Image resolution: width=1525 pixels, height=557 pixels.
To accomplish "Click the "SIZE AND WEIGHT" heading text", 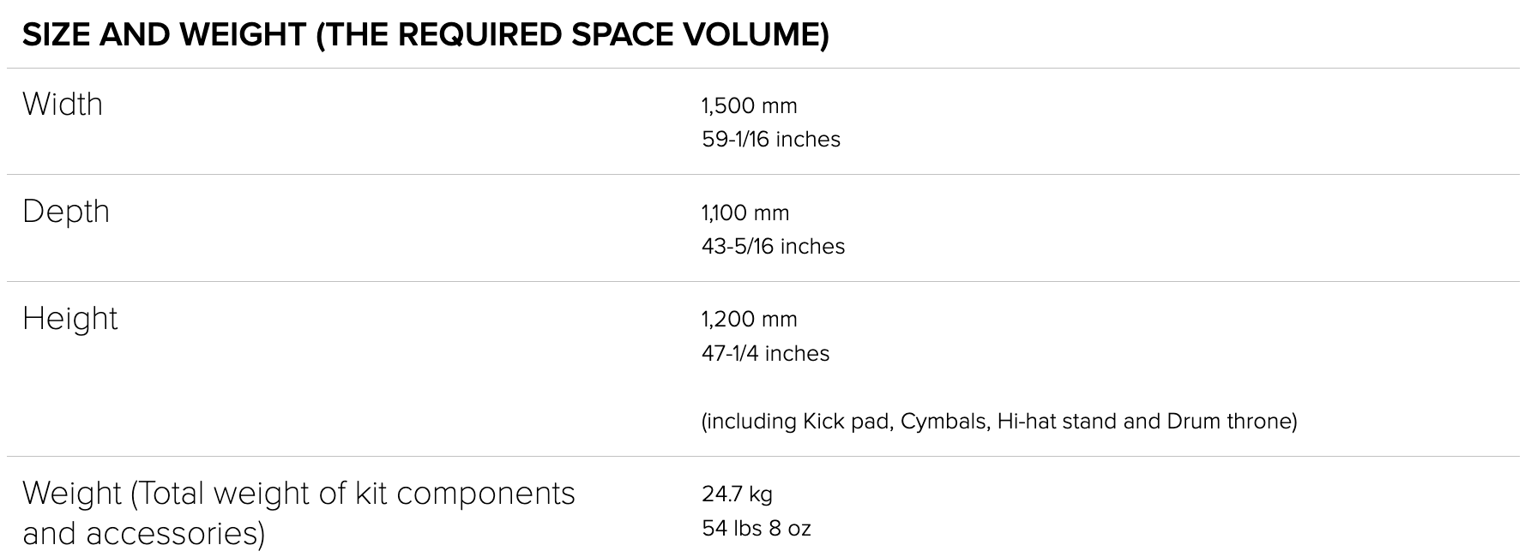I will coord(164,35).
